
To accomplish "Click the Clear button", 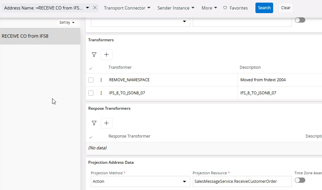I will [286, 8].
